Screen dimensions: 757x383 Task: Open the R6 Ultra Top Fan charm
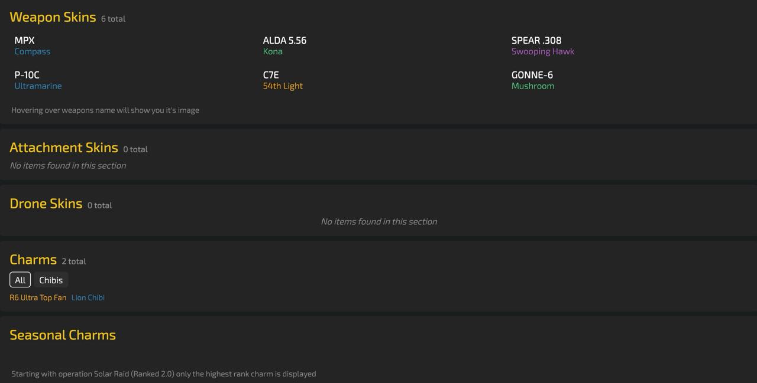click(38, 297)
